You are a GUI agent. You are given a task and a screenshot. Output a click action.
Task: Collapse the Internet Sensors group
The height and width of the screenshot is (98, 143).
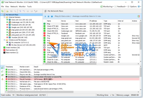[x=4, y=17]
